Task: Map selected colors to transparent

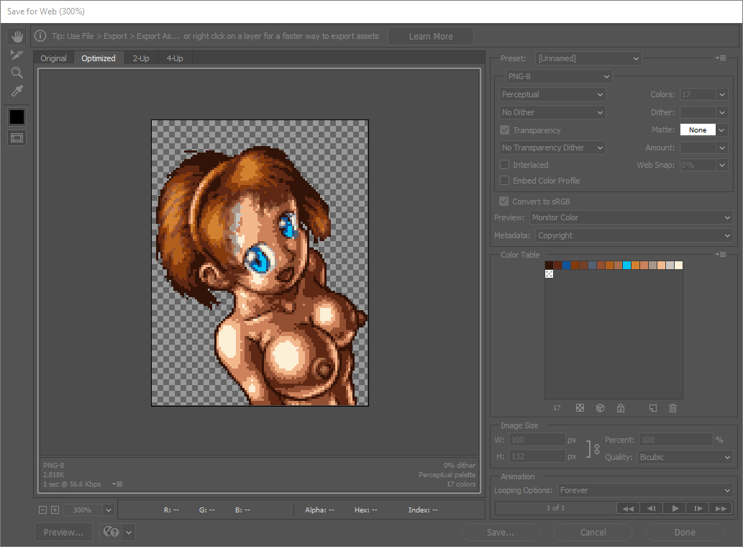Action: pyautogui.click(x=580, y=408)
